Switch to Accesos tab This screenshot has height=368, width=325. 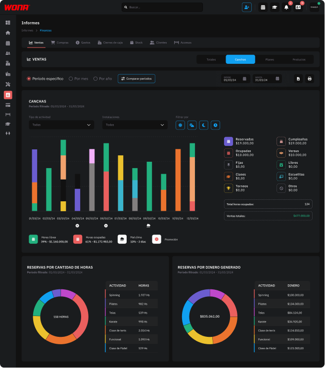[183, 43]
